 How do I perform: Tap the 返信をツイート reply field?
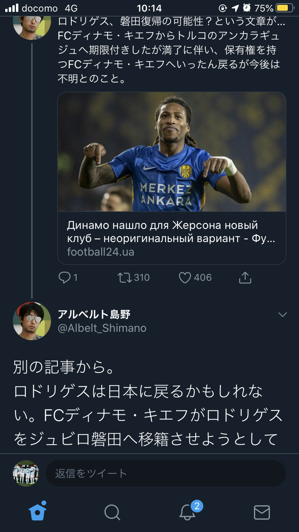coord(165,473)
